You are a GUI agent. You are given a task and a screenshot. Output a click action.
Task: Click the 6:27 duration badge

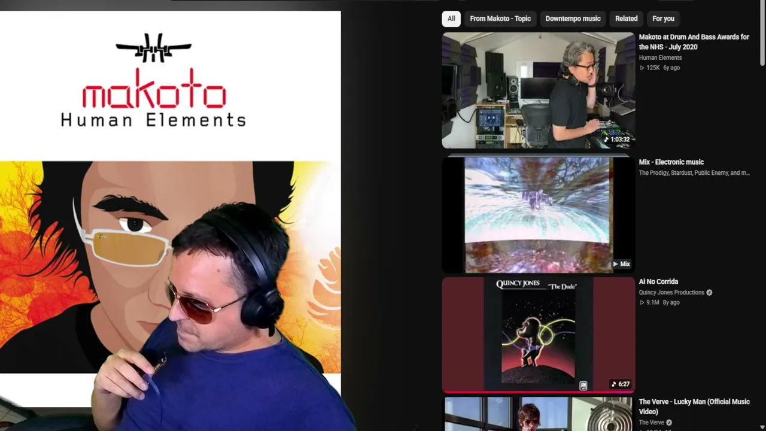(x=620, y=384)
